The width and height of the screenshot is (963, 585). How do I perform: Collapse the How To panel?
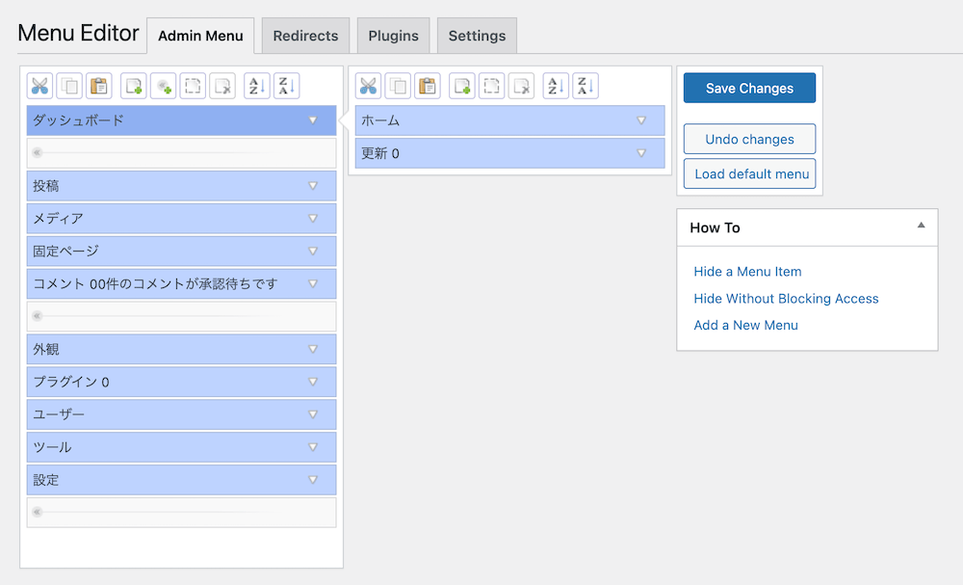921,226
